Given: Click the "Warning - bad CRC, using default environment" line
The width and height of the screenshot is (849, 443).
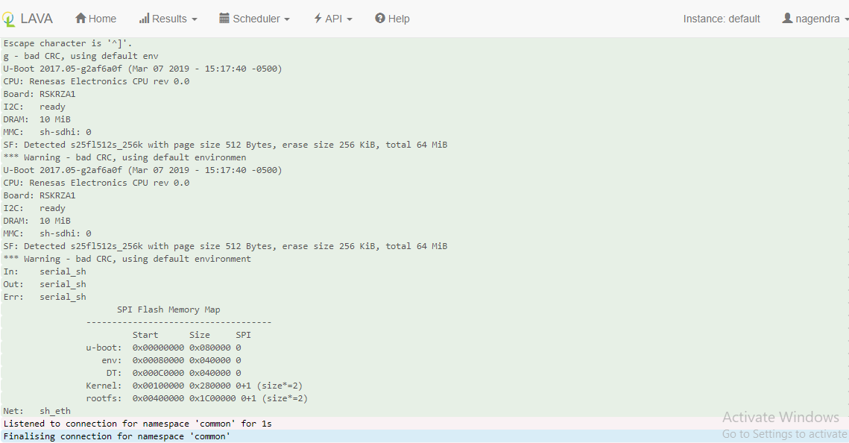Looking at the screenshot, I should 127,259.
